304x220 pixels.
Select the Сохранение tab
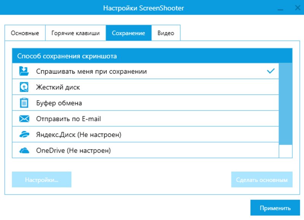click(x=129, y=33)
